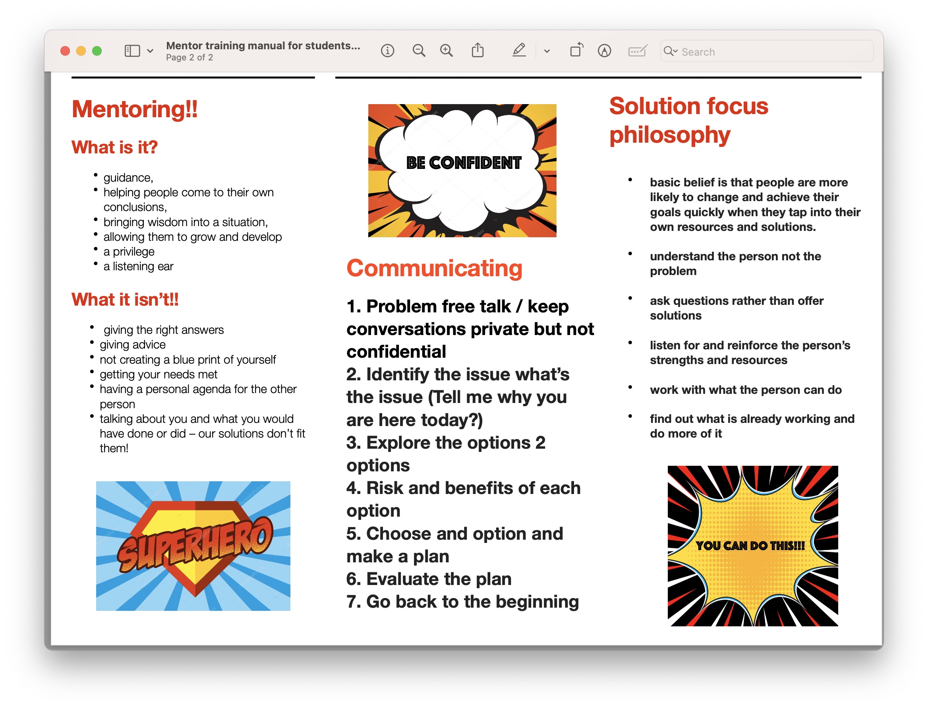The height and width of the screenshot is (709, 928).
Task: Zoom in on the PDF page
Action: coord(446,51)
